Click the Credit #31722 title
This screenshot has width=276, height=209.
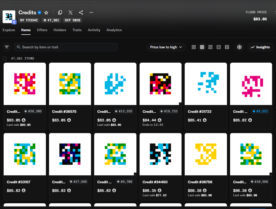coord(200,111)
